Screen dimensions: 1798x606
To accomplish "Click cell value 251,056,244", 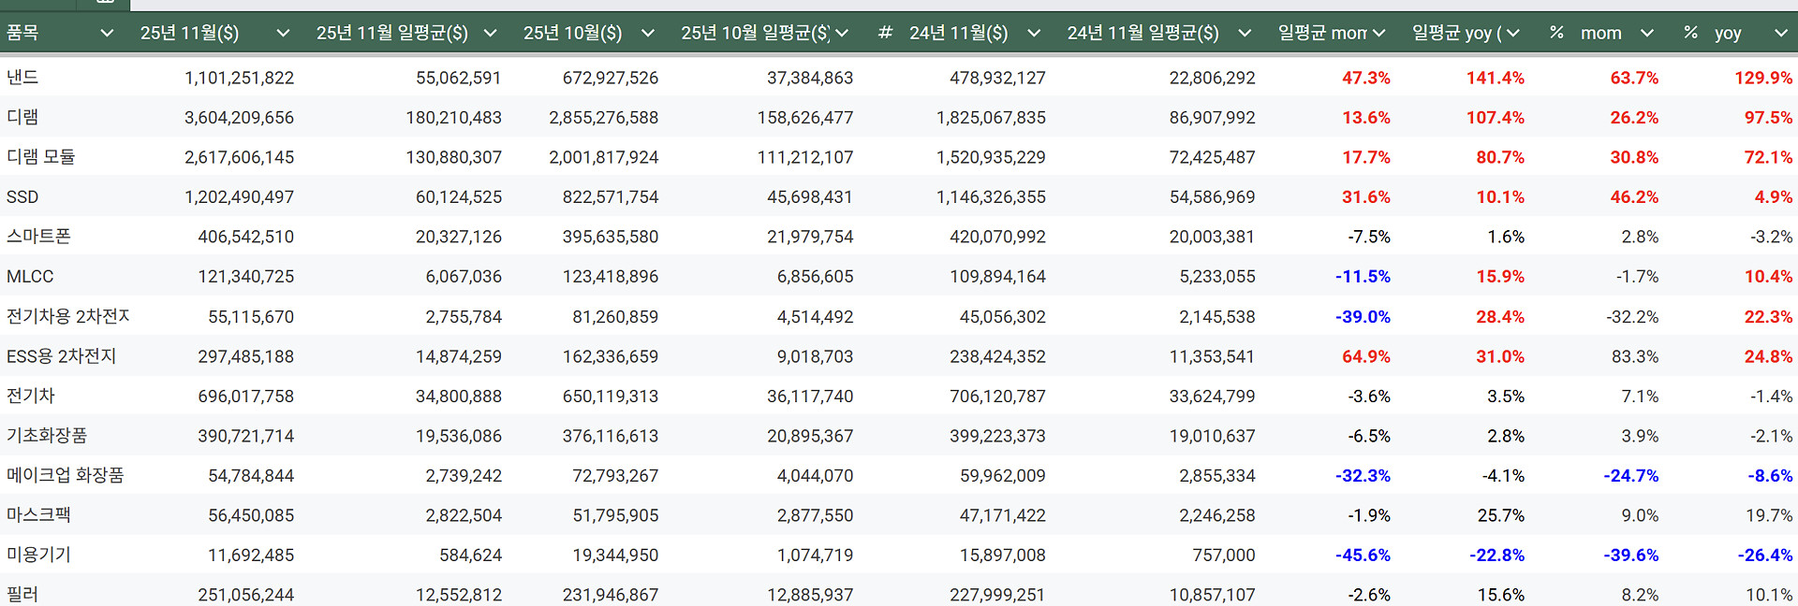I will 245,595.
